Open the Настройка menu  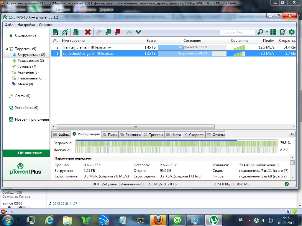(x=26, y=25)
